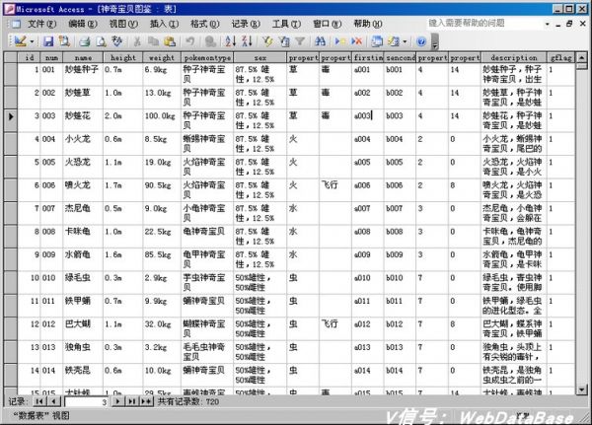Image resolution: width=592 pixels, height=425 pixels.
Task: Select the pokemontype column header
Action: [x=207, y=58]
